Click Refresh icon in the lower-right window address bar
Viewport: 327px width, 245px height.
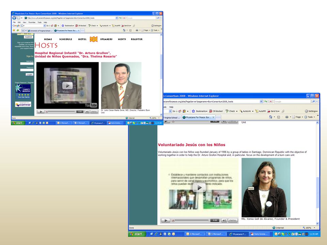tap(266, 101)
